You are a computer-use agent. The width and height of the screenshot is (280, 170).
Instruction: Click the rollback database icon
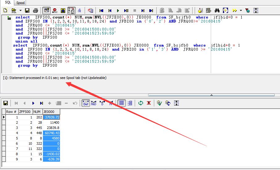click(168, 103)
